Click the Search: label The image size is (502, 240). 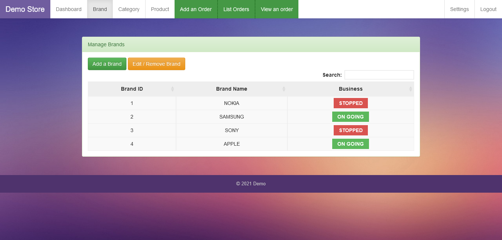(332, 75)
